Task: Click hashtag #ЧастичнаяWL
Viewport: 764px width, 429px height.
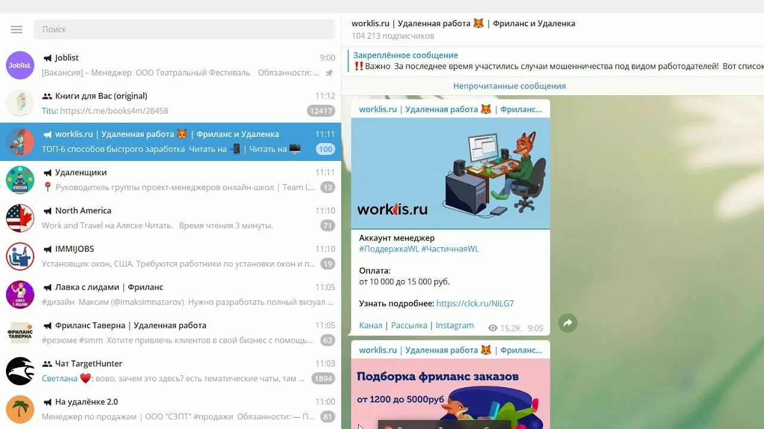Action: pyautogui.click(x=450, y=249)
